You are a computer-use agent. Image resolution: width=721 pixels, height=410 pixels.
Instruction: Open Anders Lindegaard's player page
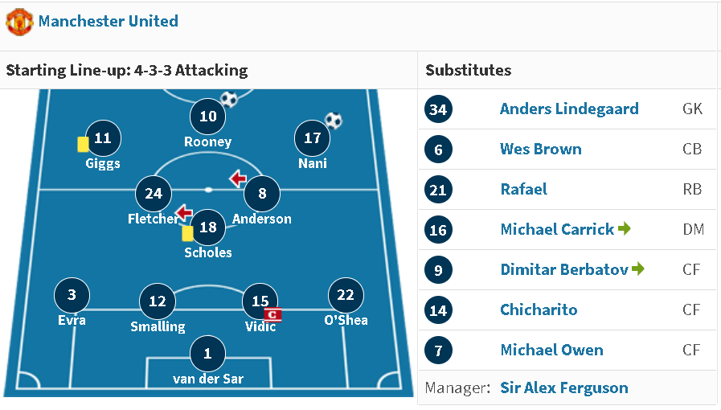point(569,109)
